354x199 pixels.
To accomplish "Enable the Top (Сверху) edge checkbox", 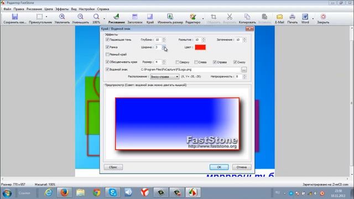I will coord(177,62).
